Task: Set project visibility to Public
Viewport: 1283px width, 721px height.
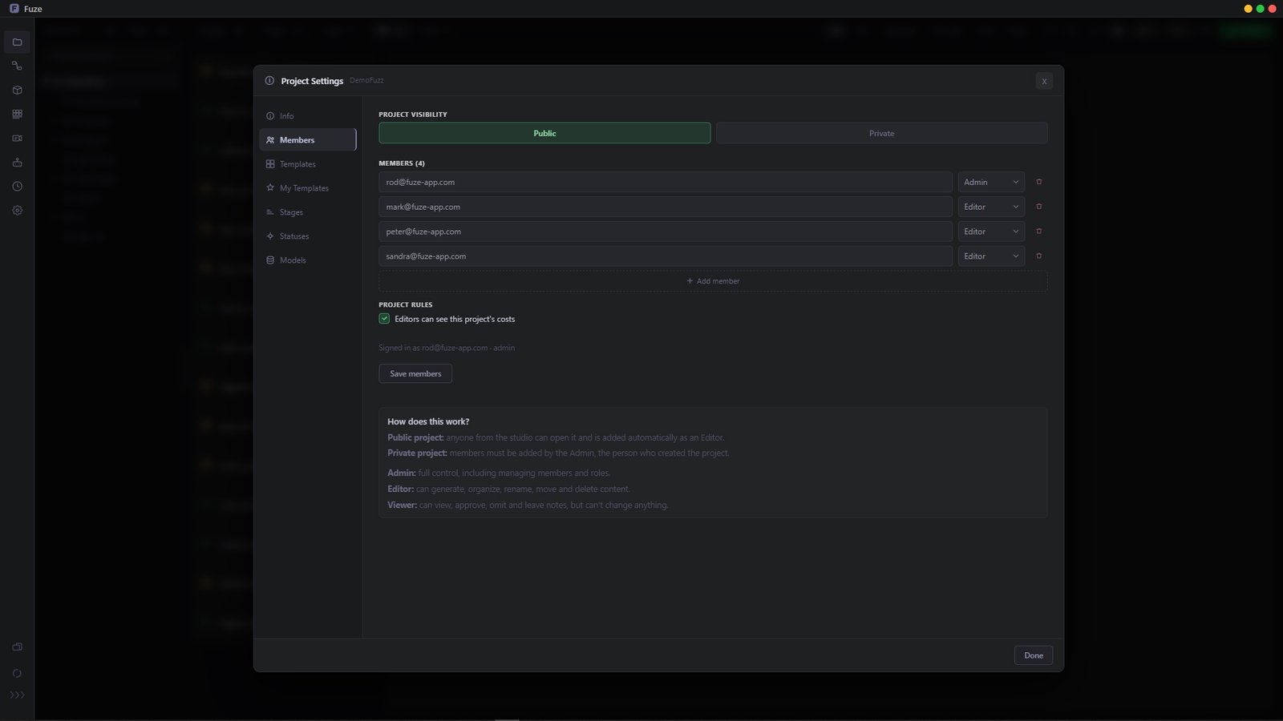Action: tap(544, 133)
